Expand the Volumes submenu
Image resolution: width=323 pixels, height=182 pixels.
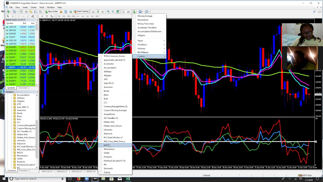[149, 49]
